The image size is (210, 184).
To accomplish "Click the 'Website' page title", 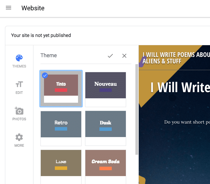I will coord(33,8).
